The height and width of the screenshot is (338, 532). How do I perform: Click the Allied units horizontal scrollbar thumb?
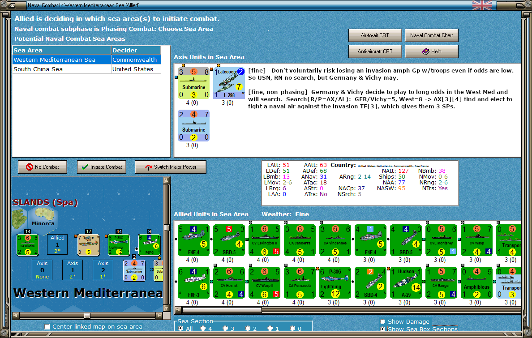tap(222, 310)
